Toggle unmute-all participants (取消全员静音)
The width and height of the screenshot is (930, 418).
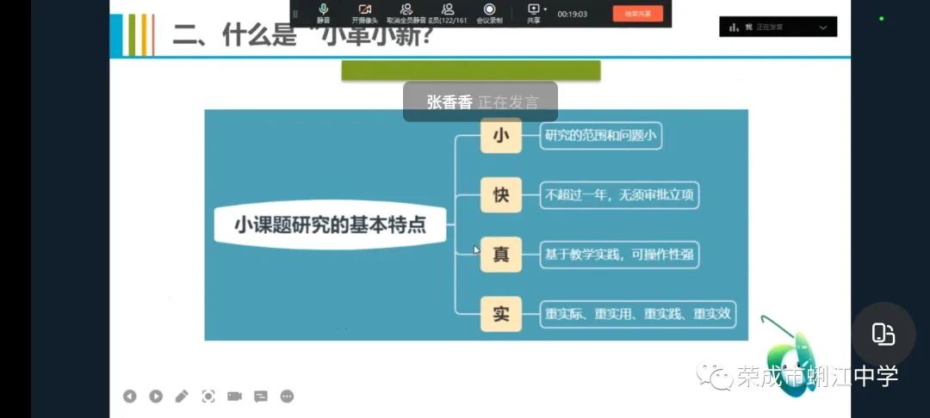(406, 12)
